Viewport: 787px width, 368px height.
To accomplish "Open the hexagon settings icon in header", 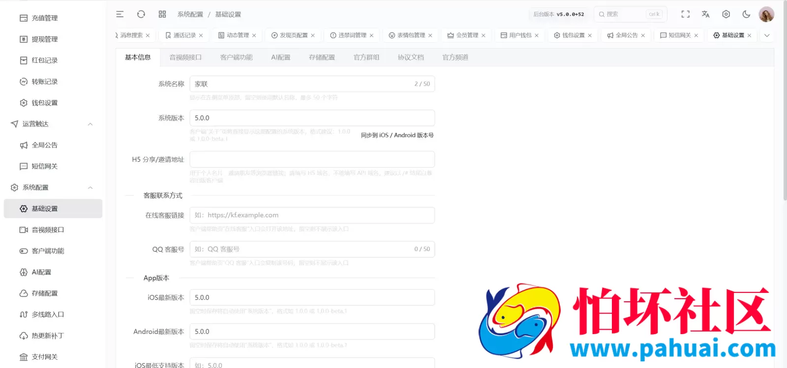I will click(726, 14).
